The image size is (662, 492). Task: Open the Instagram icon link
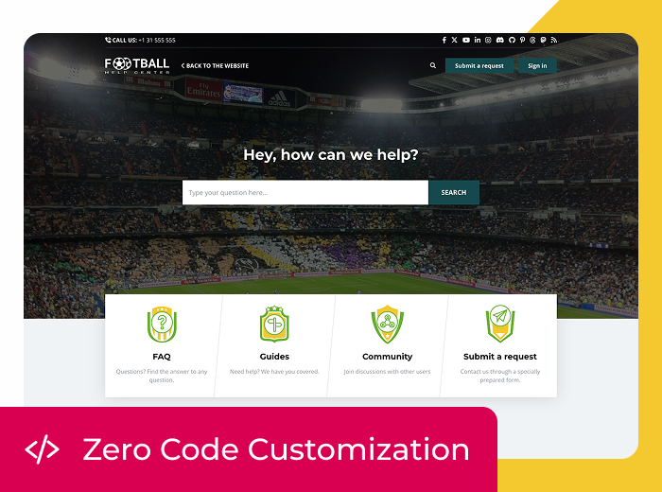click(488, 40)
